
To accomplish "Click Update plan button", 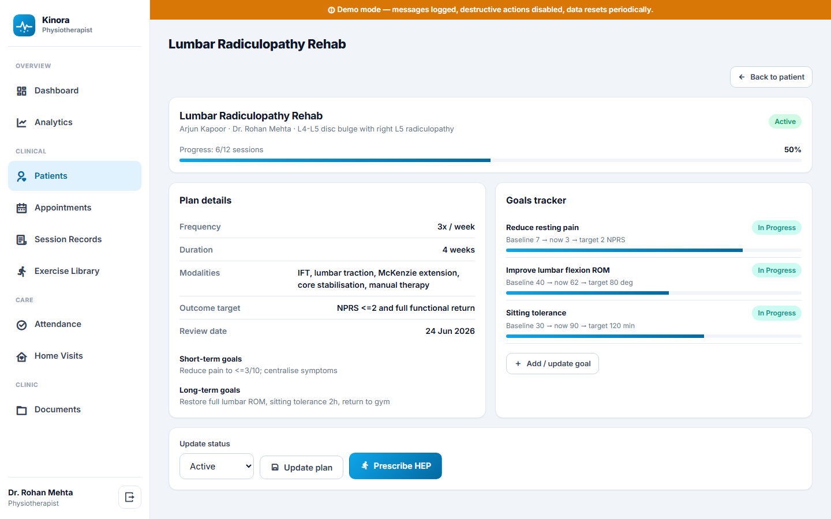I will [x=301, y=468].
